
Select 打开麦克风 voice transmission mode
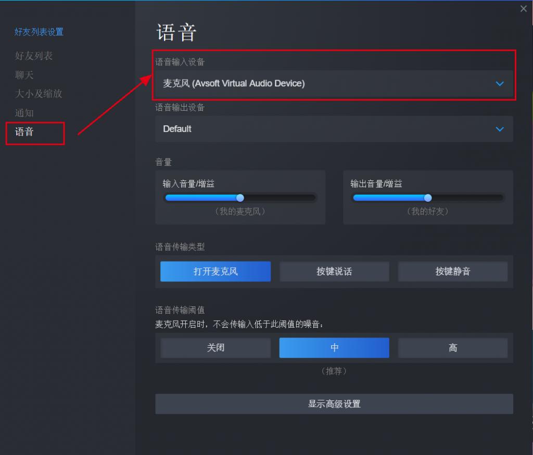tap(215, 271)
